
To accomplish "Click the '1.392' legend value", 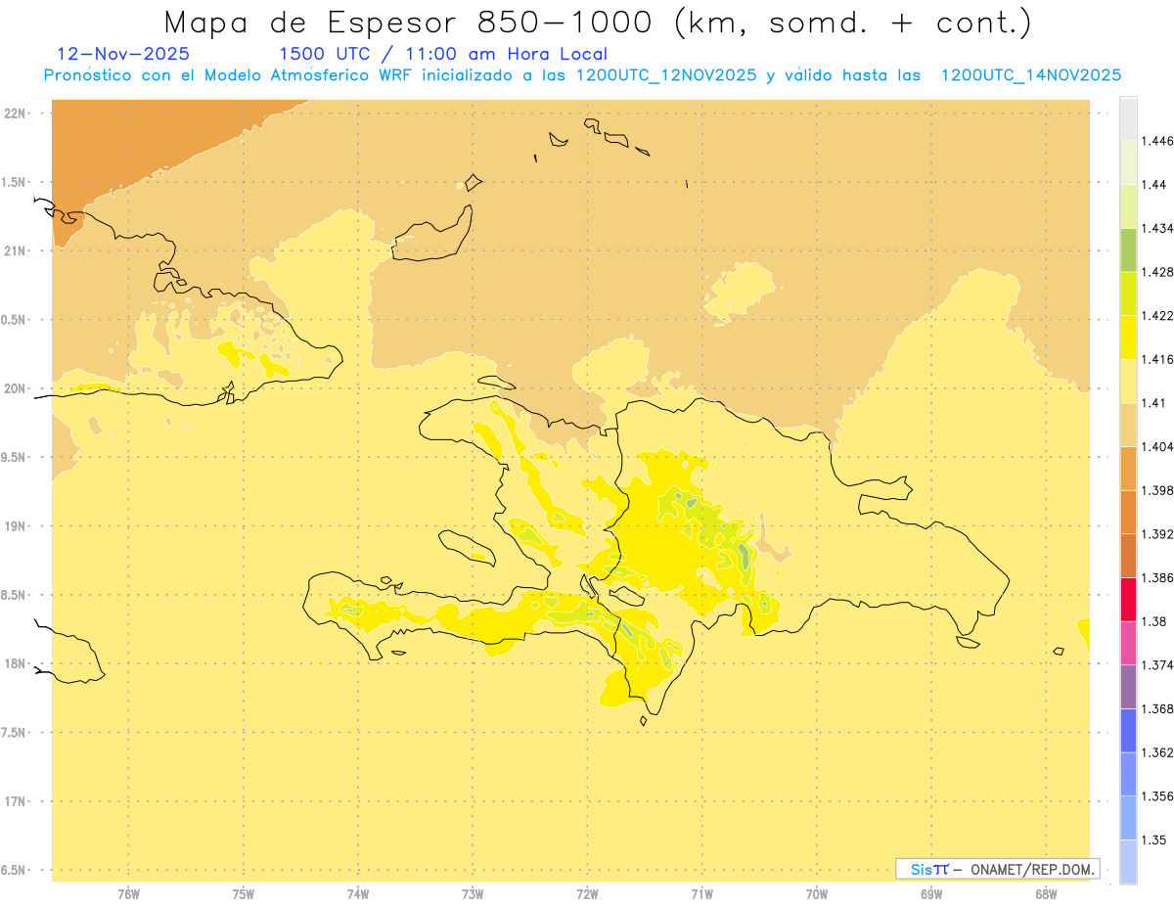I will [x=1157, y=534].
